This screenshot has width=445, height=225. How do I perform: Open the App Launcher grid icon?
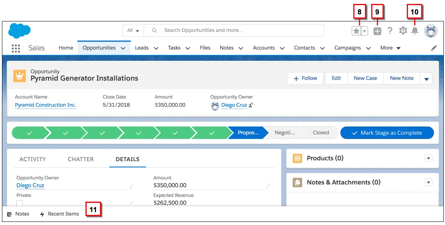(x=16, y=48)
